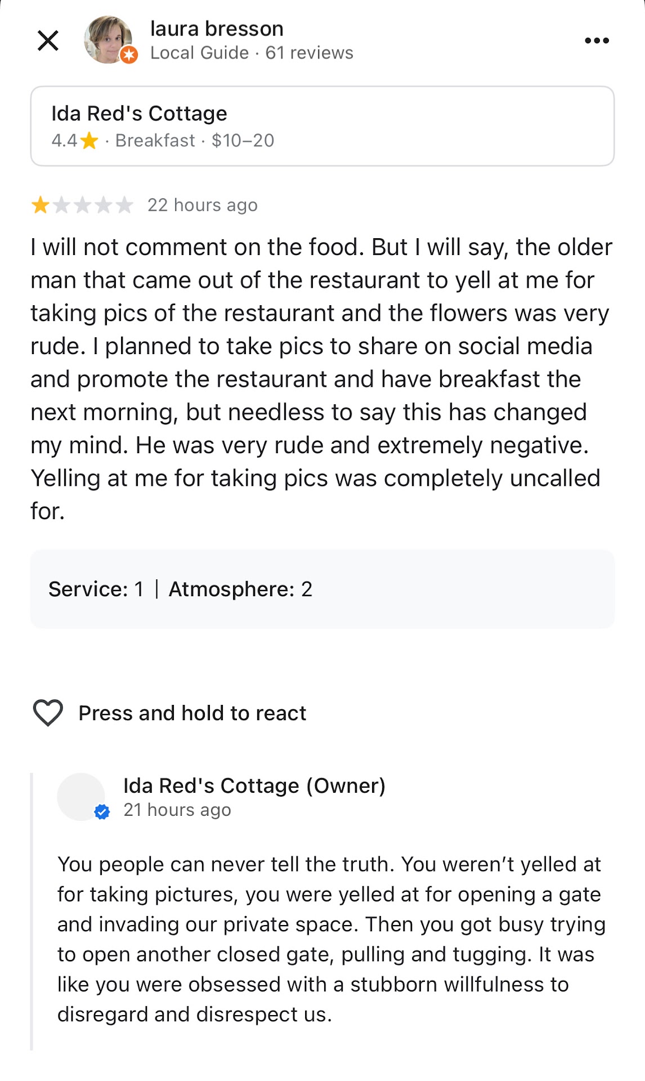This screenshot has height=1081, width=645.
Task: Tap the heart react icon
Action: point(48,713)
